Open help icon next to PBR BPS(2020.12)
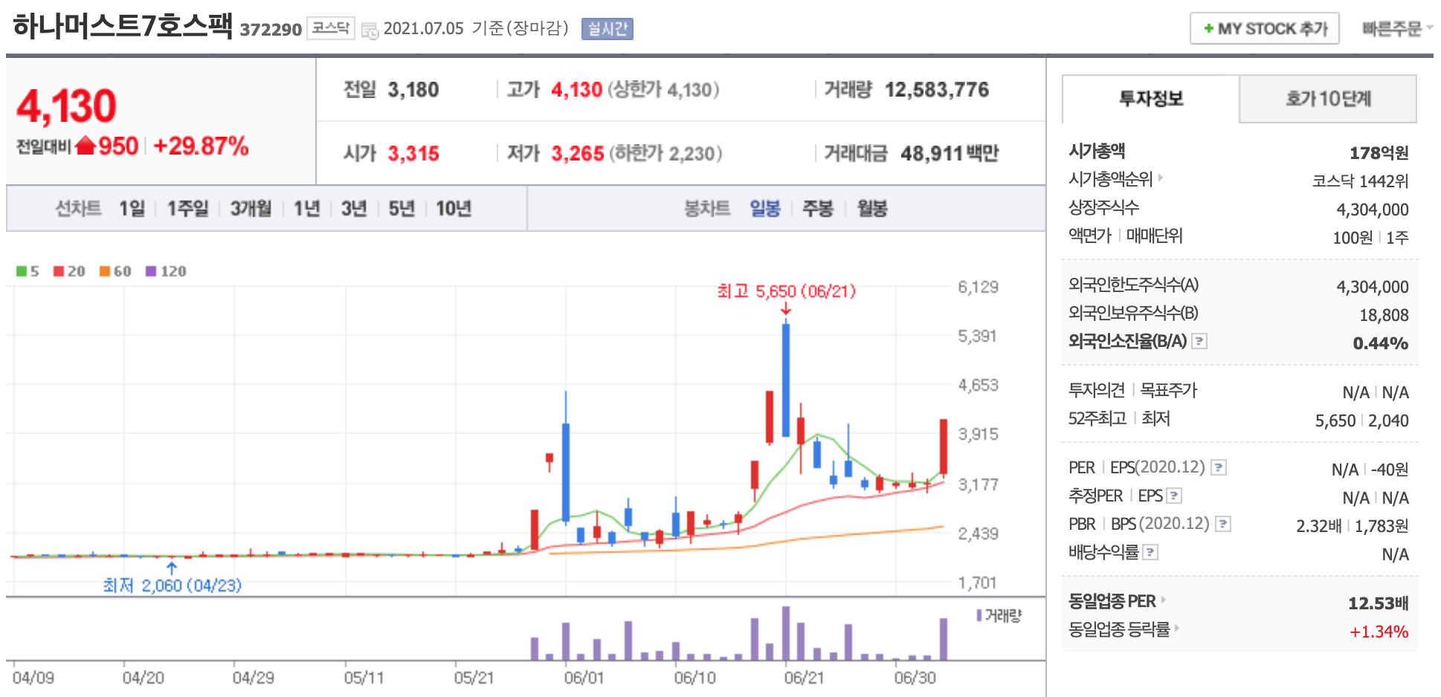 coord(1223,524)
